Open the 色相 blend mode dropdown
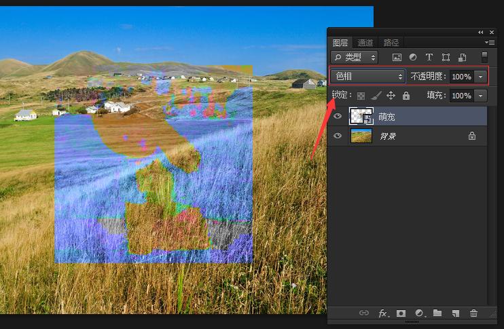The image size is (504, 329). [x=368, y=76]
